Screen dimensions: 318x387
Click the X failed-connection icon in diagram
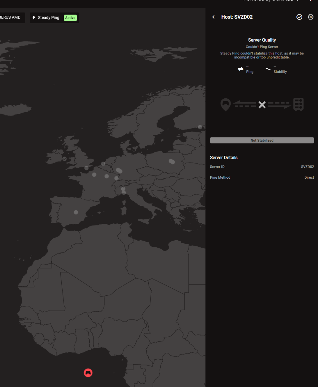262,105
